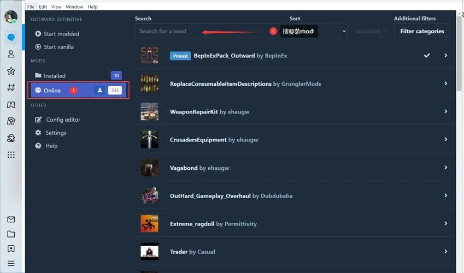
Task: Click Vagabond mod thumbnail
Action: click(x=149, y=168)
